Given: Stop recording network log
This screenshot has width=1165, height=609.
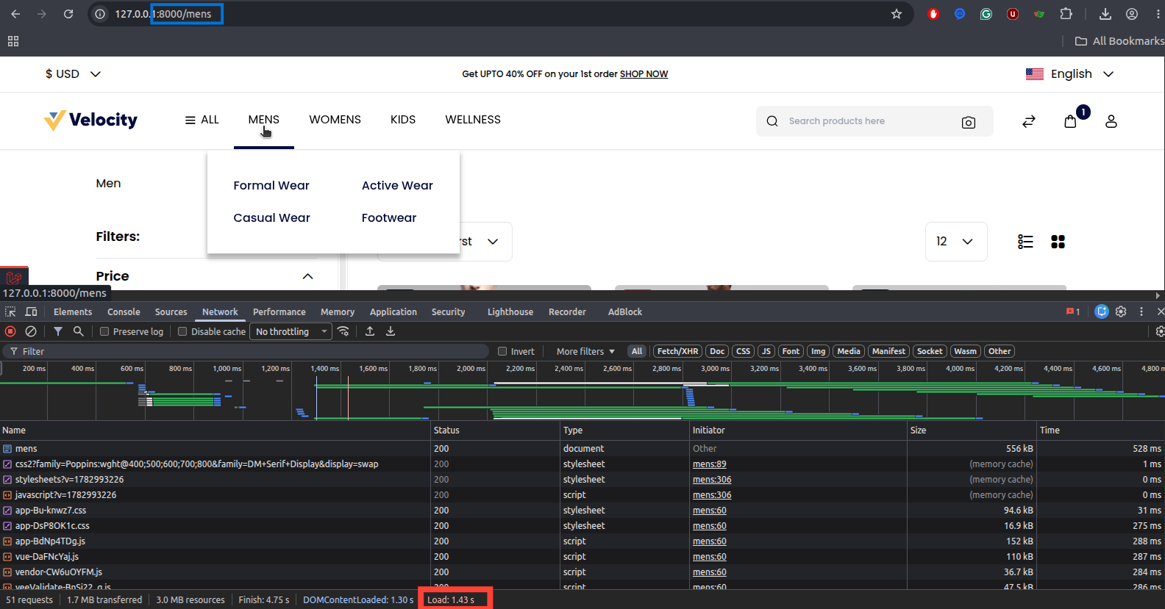Looking at the screenshot, I should click(10, 331).
